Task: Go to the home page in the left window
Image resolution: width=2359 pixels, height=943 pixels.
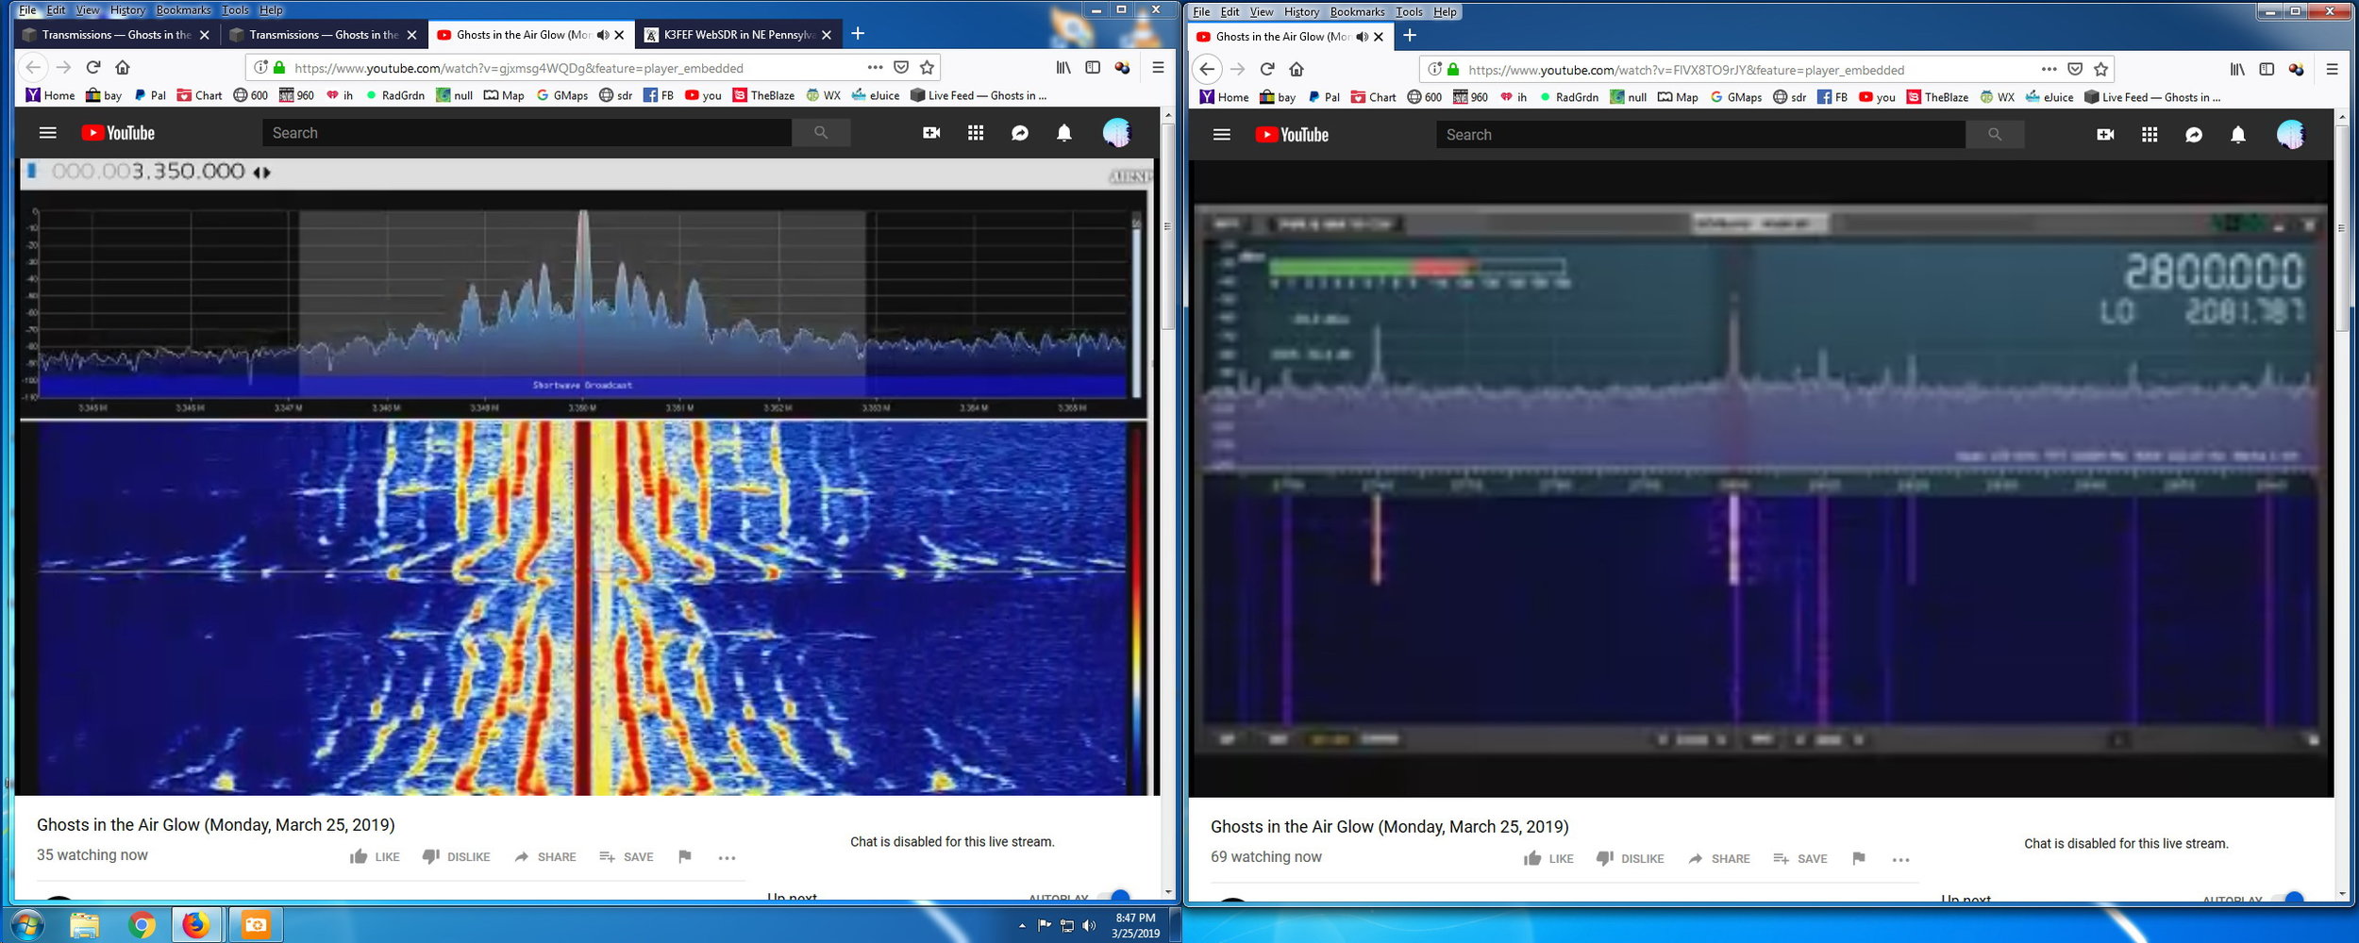Action: (123, 67)
